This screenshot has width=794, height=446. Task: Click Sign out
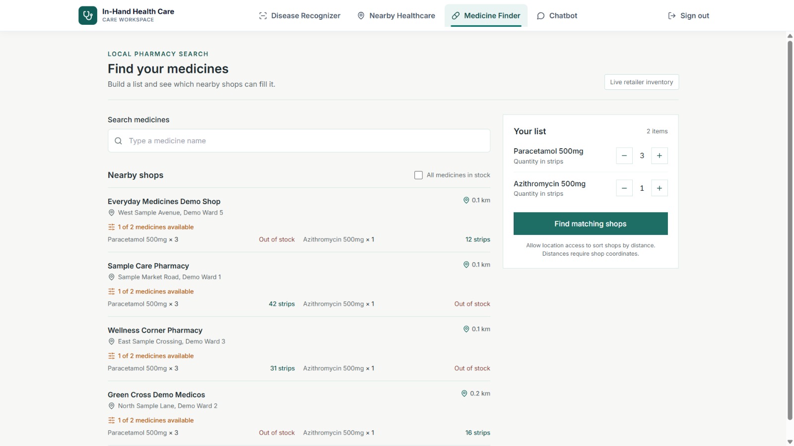[688, 16]
